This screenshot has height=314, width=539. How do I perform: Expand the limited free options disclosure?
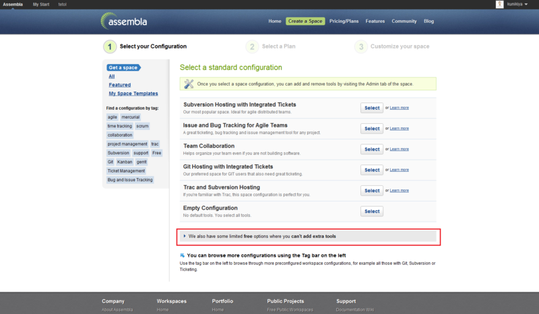click(x=308, y=237)
